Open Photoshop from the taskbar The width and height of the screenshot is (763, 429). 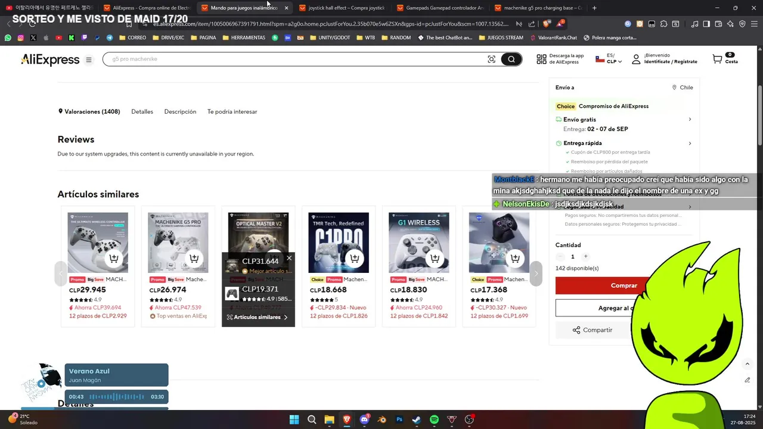coord(399,419)
